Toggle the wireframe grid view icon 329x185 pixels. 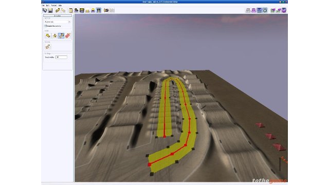[x=248, y=10]
